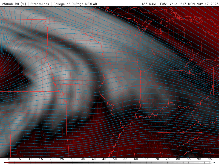Image resolution: width=219 pixels, height=164 pixels.
Task: Click "College of DuPage NEXLAB" text
Action: pyautogui.click(x=75, y=4)
